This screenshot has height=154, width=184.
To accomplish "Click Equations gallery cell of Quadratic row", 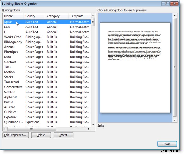I will (32, 122).
